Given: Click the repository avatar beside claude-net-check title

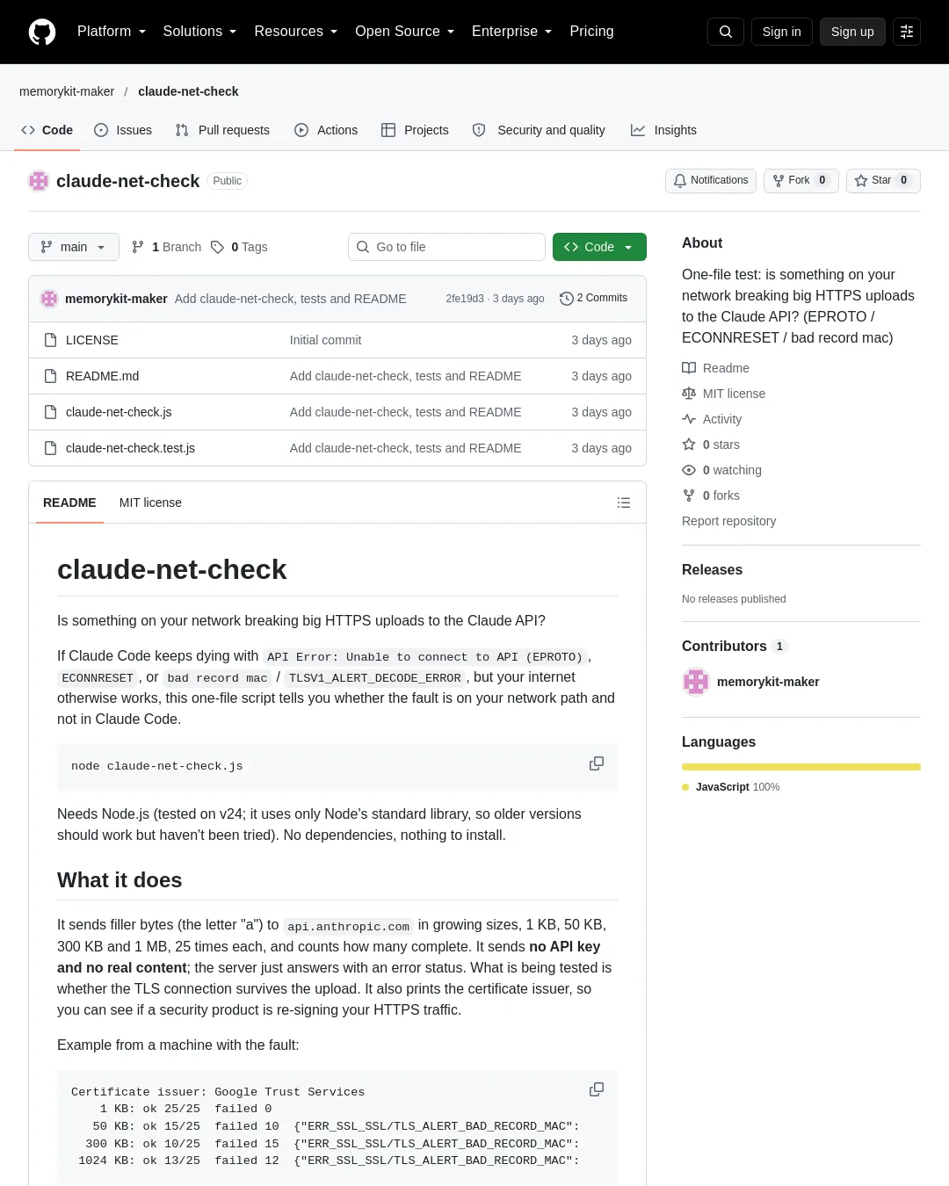Looking at the screenshot, I should pyautogui.click(x=39, y=181).
